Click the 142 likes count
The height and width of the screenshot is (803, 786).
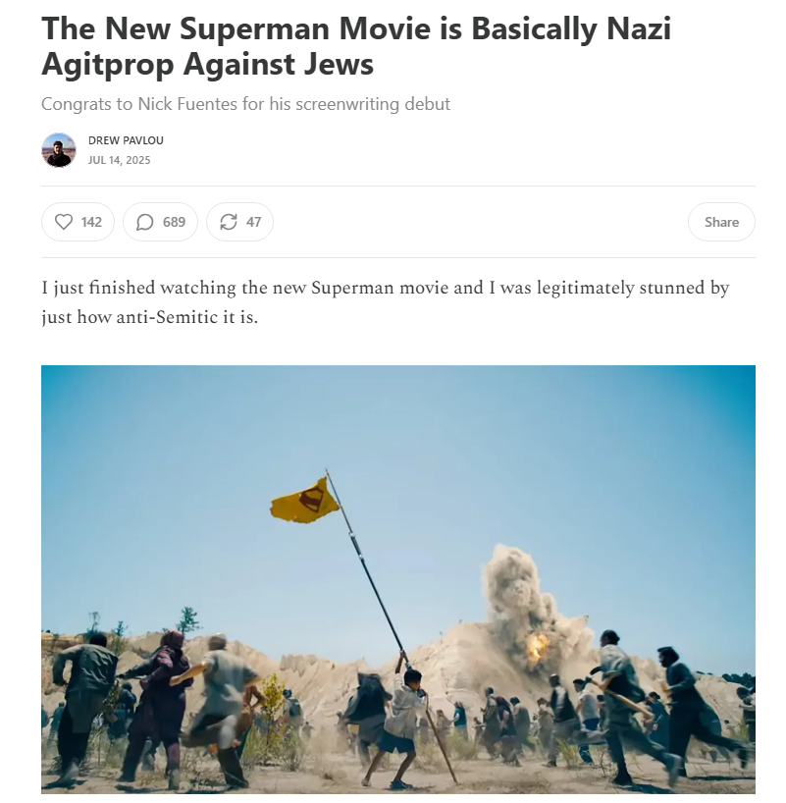click(x=91, y=222)
